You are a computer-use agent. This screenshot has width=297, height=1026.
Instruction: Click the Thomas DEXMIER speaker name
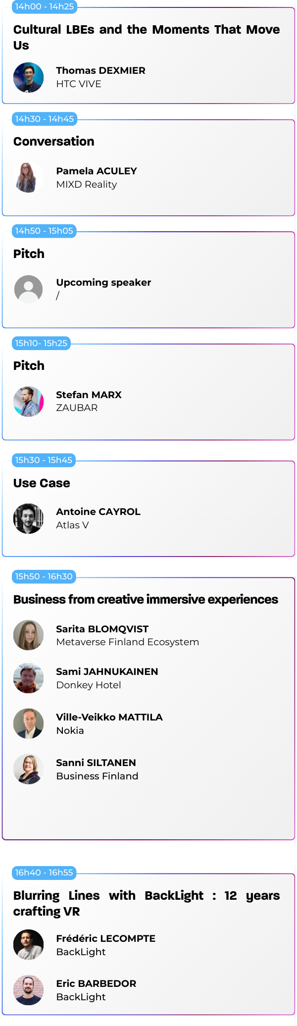(x=100, y=70)
